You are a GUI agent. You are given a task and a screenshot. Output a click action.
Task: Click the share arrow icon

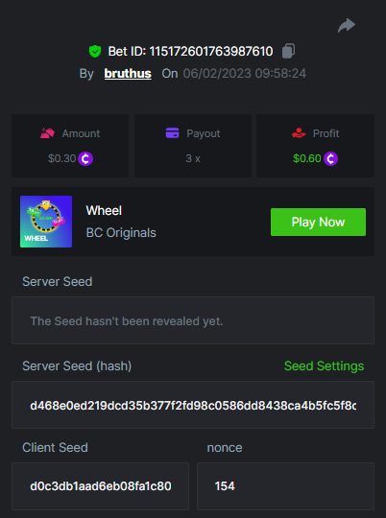tap(347, 26)
